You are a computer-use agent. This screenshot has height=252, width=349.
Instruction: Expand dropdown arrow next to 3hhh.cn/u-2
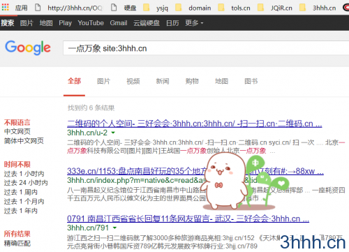coord(113,133)
